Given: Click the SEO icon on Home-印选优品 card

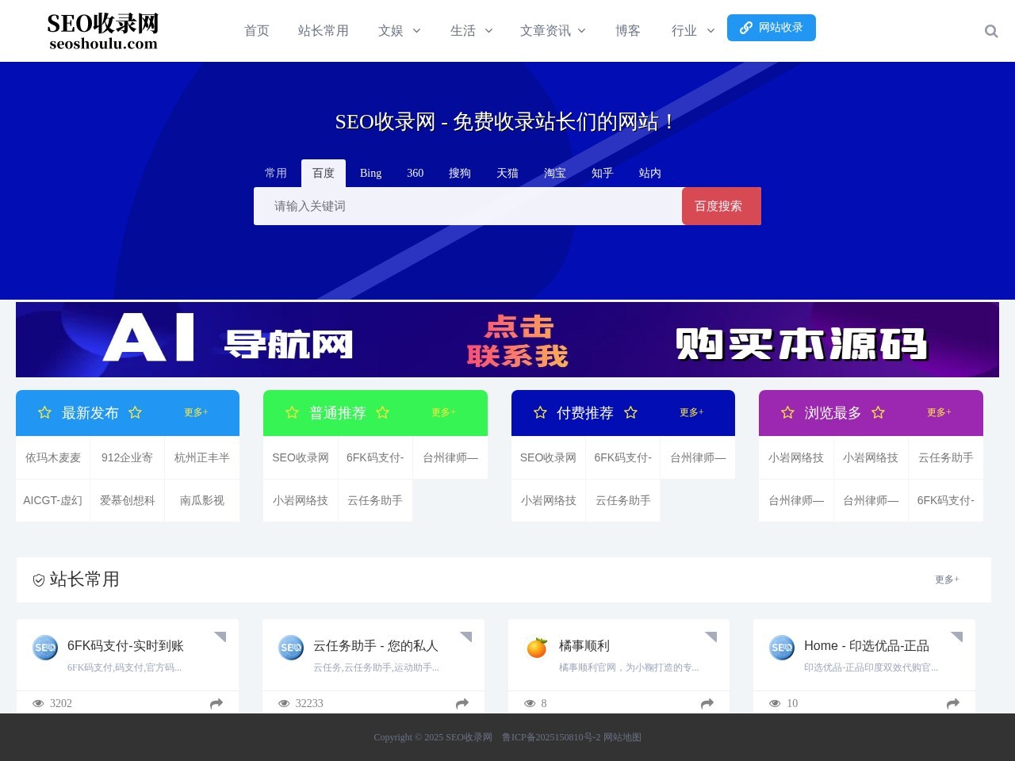Looking at the screenshot, I should point(782,647).
